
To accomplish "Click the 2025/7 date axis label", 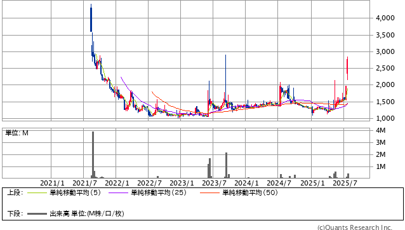I will pos(345,183).
